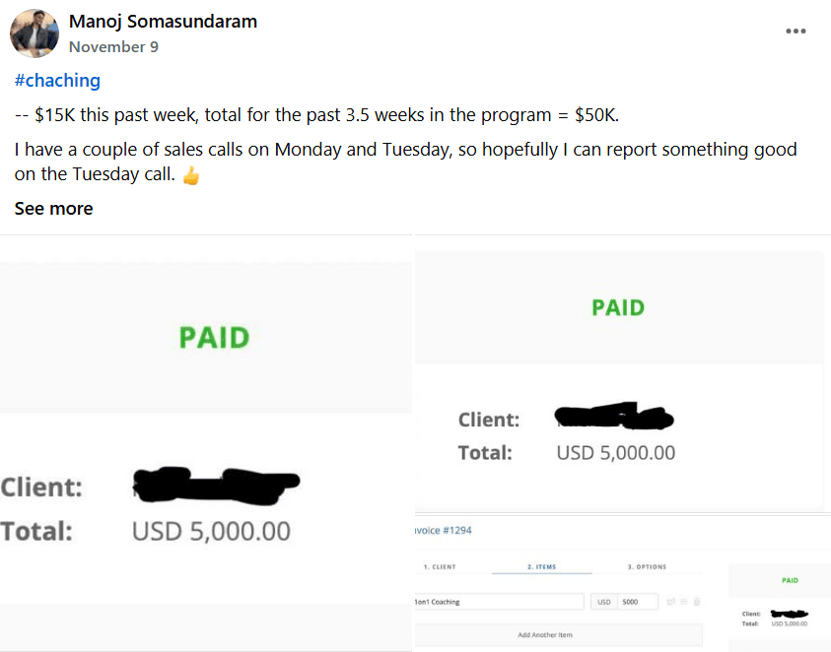Click the trash delete icon on invoice item
The image size is (831, 652).
[697, 601]
